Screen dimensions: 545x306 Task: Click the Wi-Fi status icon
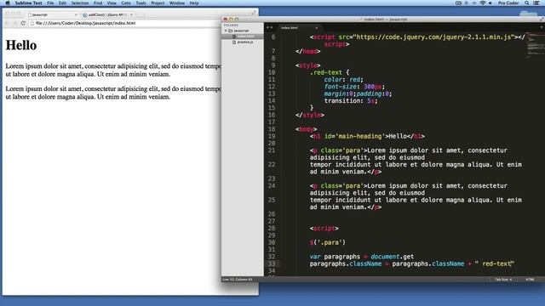point(483,3)
